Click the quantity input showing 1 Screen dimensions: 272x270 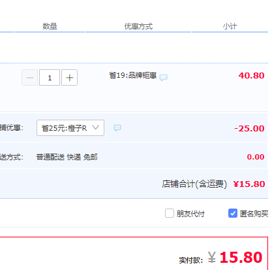[x=50, y=78]
